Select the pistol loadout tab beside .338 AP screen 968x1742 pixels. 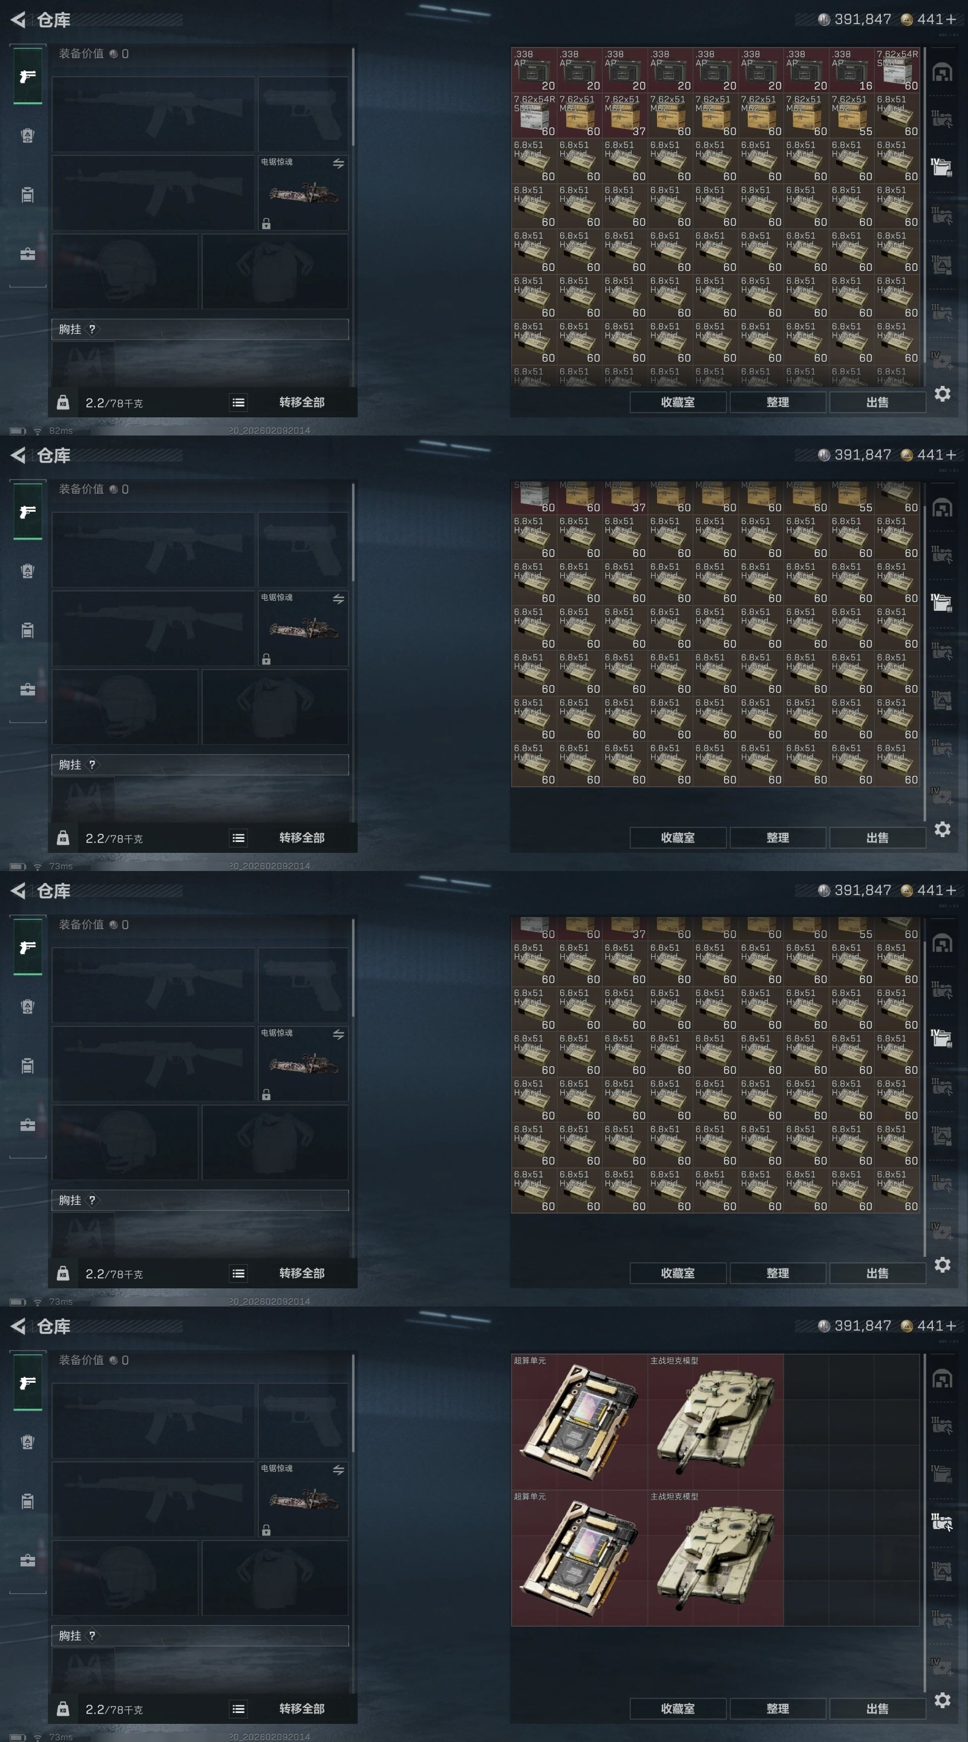click(x=28, y=76)
